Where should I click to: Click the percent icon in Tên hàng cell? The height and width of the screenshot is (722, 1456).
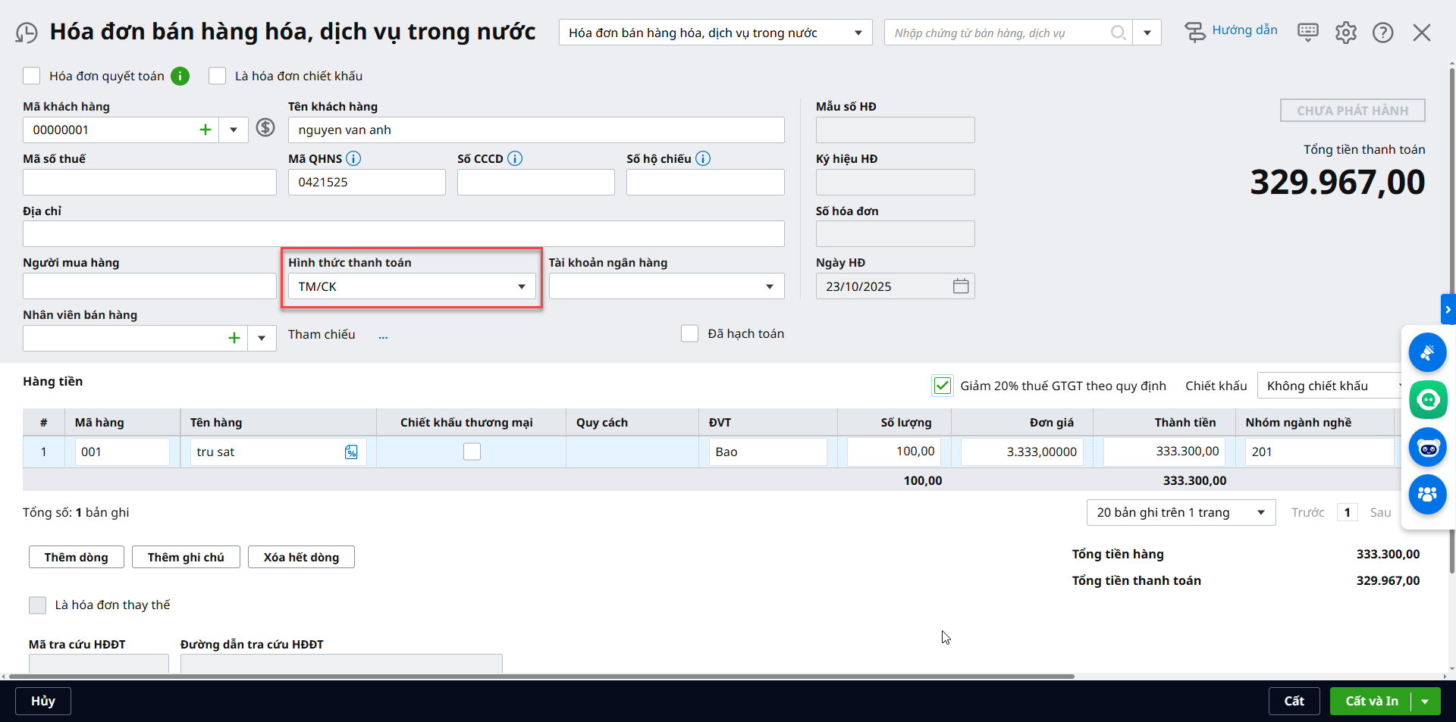pos(351,452)
